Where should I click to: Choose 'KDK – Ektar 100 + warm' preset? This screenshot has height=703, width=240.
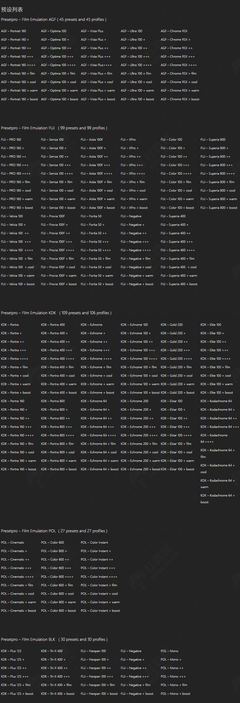177,461
